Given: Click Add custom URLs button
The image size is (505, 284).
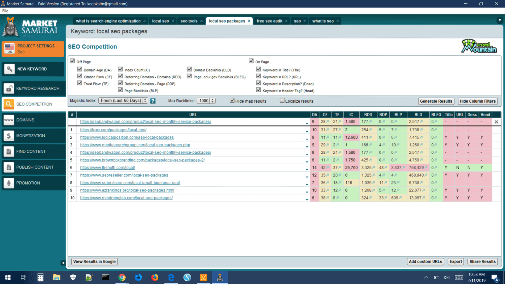Looking at the screenshot, I should [x=426, y=261].
